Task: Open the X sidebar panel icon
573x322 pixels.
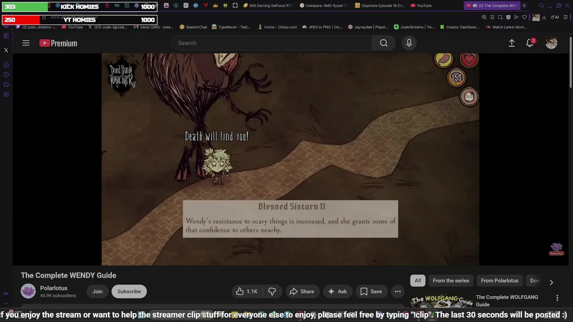Action: [6, 50]
